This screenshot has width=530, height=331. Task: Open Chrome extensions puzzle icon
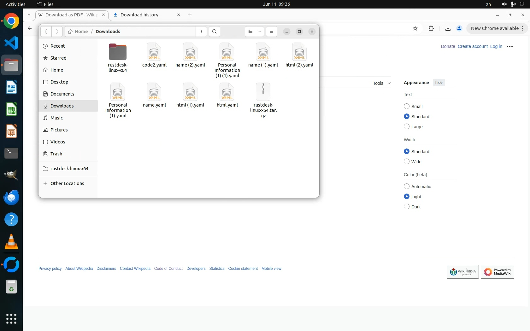point(431,28)
